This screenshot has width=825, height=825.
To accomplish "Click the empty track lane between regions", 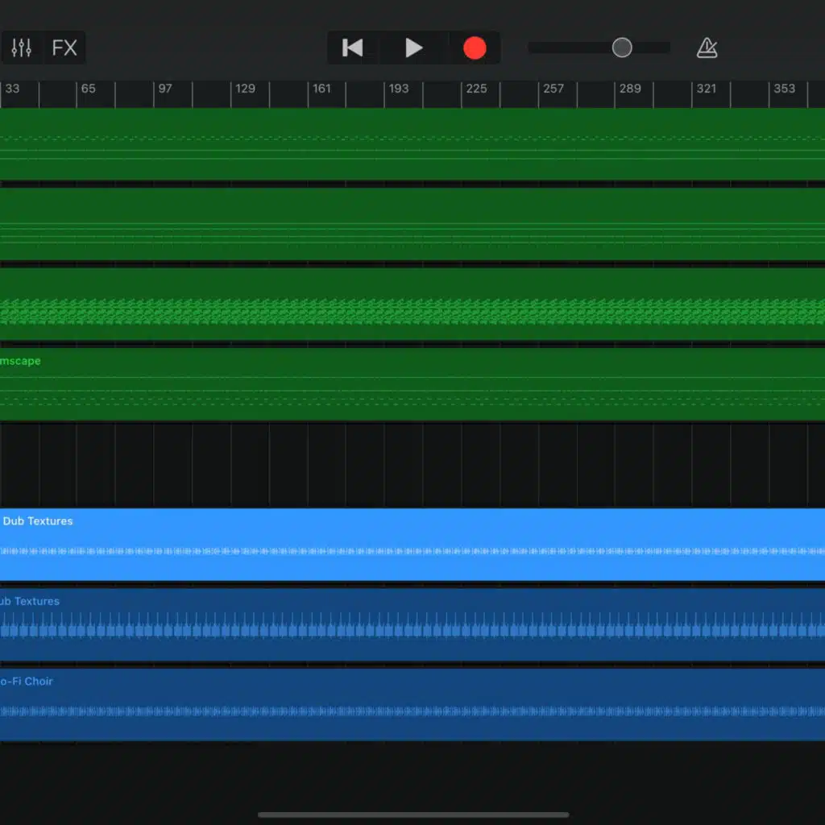I will pyautogui.click(x=412, y=464).
